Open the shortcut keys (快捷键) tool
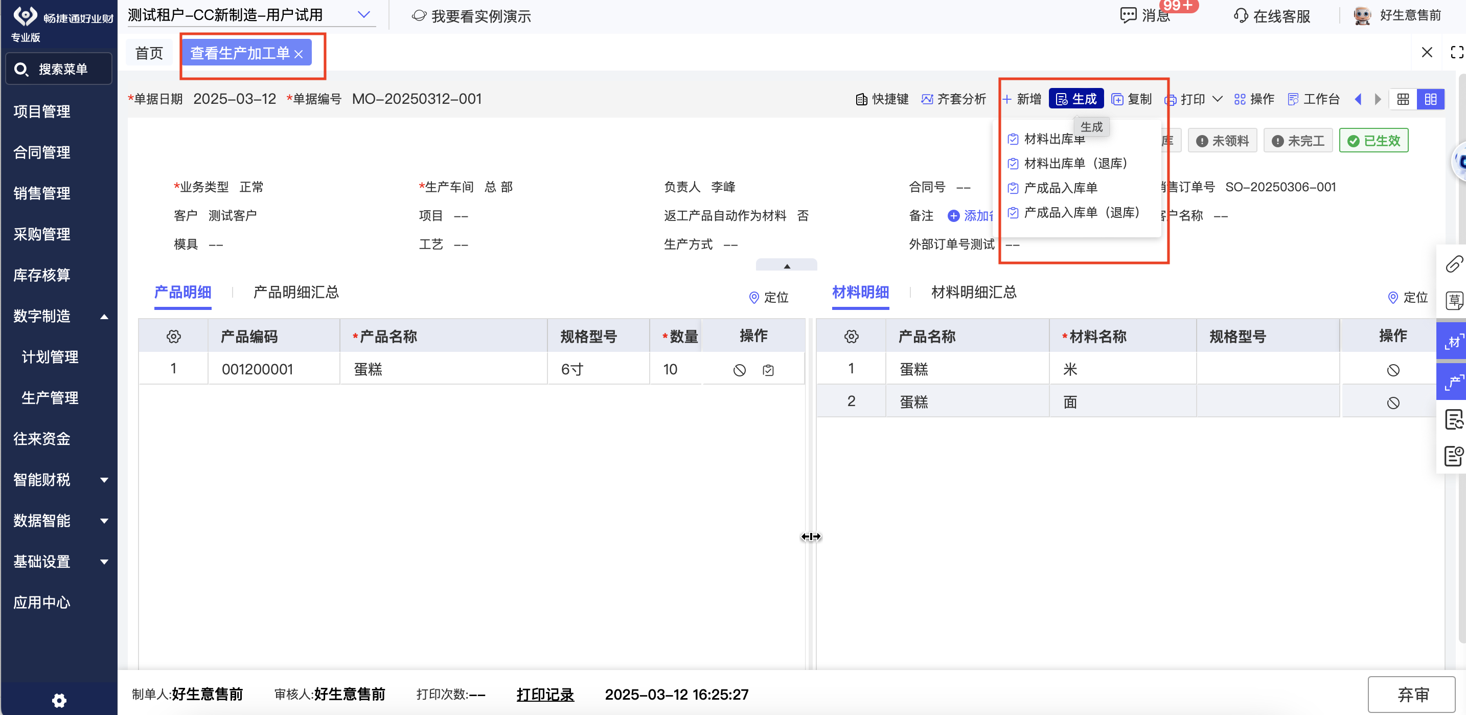The width and height of the screenshot is (1466, 715). 882,99
